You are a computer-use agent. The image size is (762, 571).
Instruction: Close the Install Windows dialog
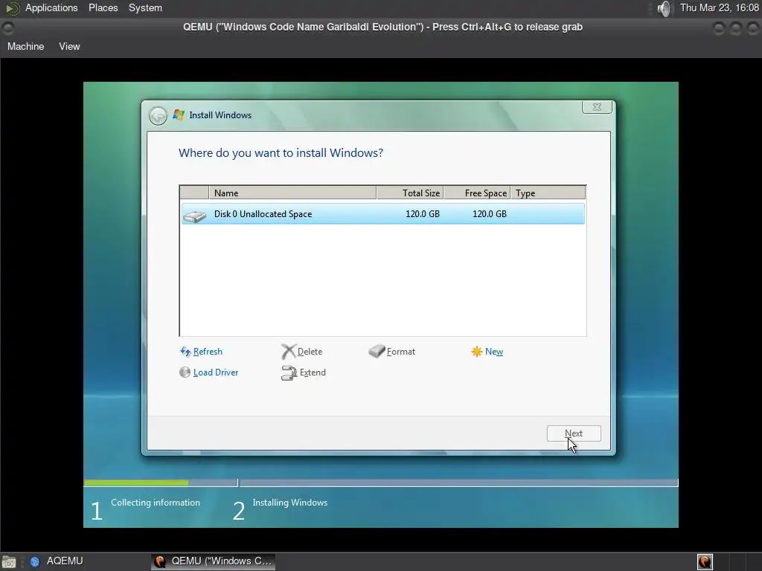(x=598, y=107)
